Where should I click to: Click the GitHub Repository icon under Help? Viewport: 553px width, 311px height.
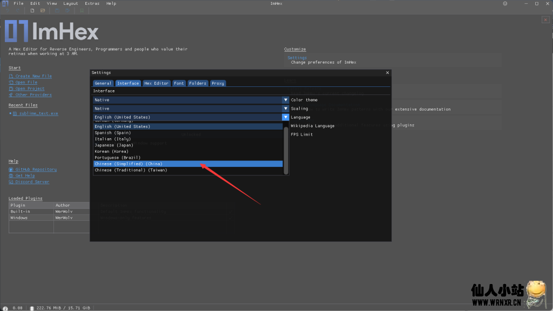[11, 170]
